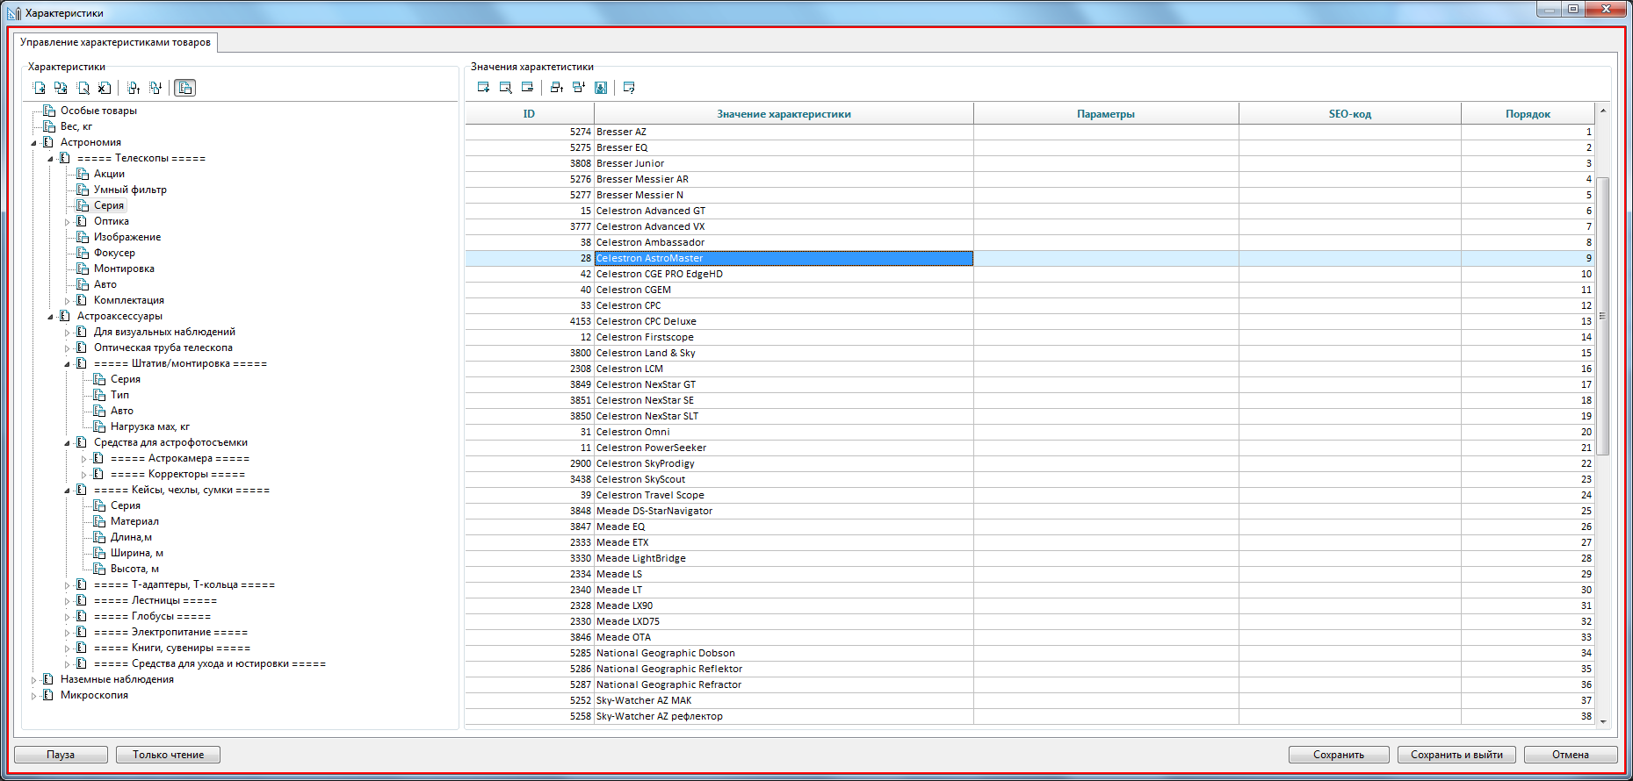Click the scrollbar up arrow in values table
The width and height of the screenshot is (1633, 781).
point(1602,111)
